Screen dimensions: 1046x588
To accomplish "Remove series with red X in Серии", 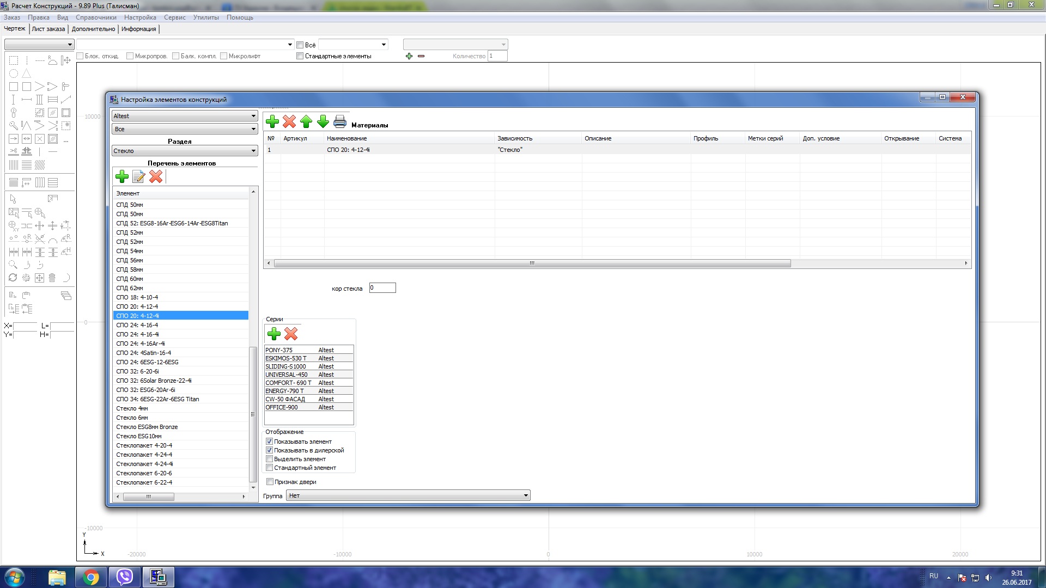I will (x=291, y=334).
